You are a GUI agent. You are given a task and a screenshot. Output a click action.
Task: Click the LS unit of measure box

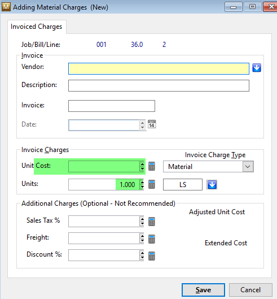(183, 184)
